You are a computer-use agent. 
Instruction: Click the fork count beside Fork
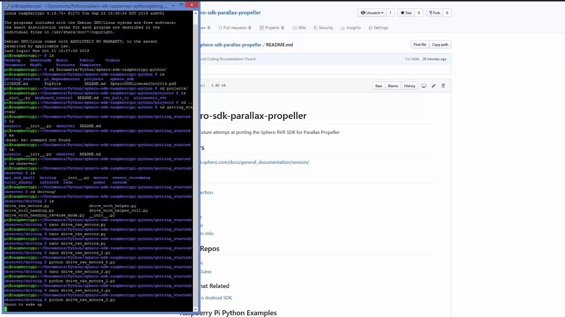pos(447,13)
